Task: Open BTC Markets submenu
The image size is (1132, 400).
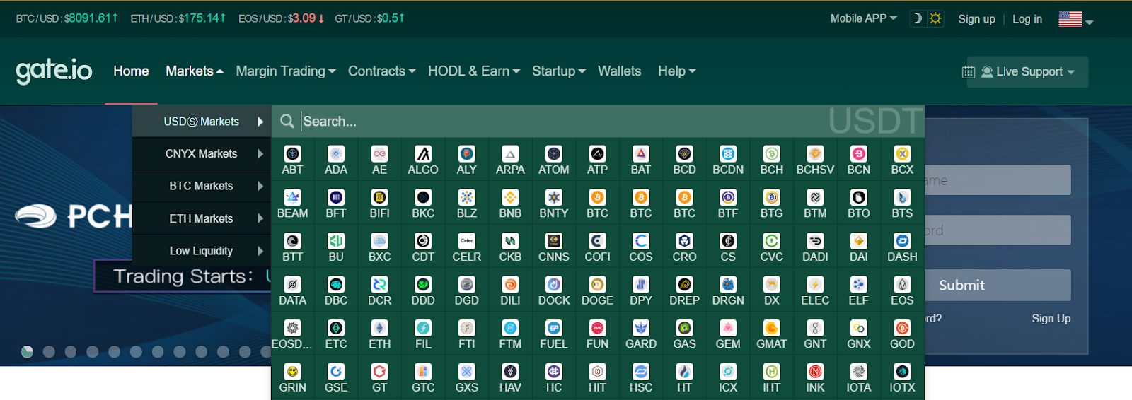Action: coord(202,186)
